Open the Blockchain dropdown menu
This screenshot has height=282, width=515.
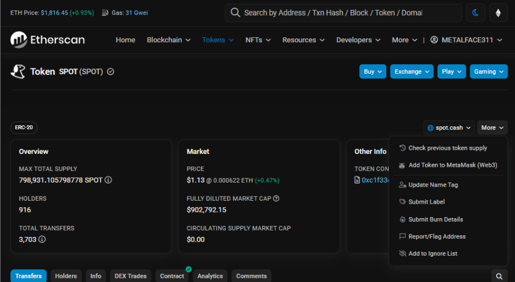point(169,40)
